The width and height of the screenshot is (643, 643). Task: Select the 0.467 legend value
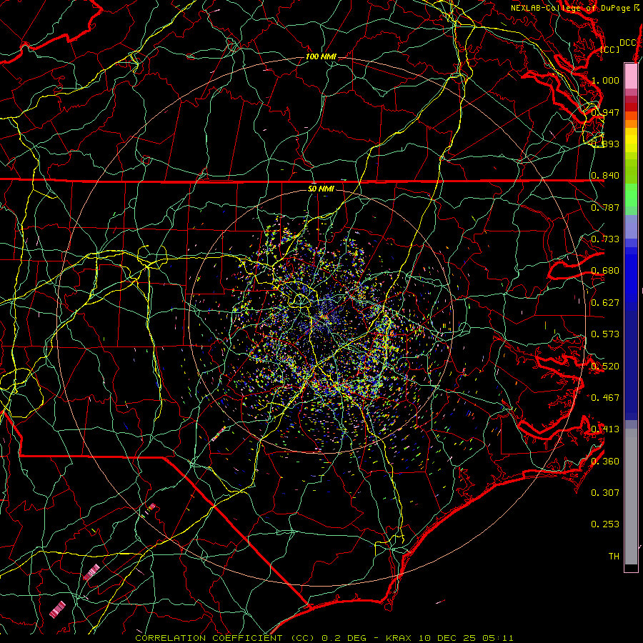[x=605, y=397]
